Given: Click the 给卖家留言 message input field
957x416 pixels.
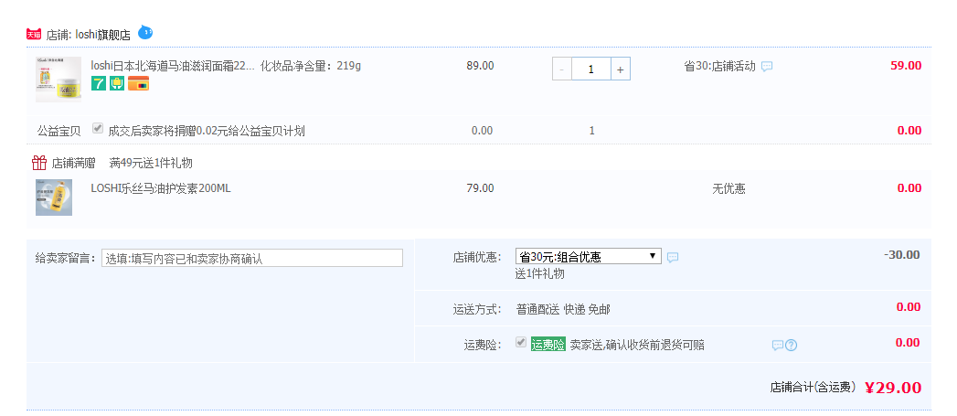Looking at the screenshot, I should [x=252, y=258].
